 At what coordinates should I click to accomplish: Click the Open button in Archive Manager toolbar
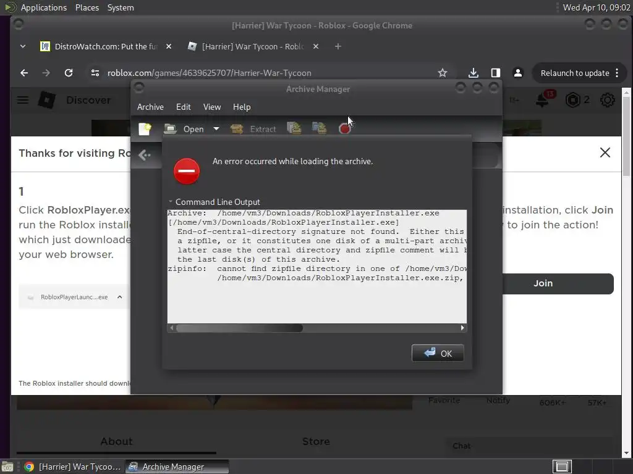click(184, 129)
